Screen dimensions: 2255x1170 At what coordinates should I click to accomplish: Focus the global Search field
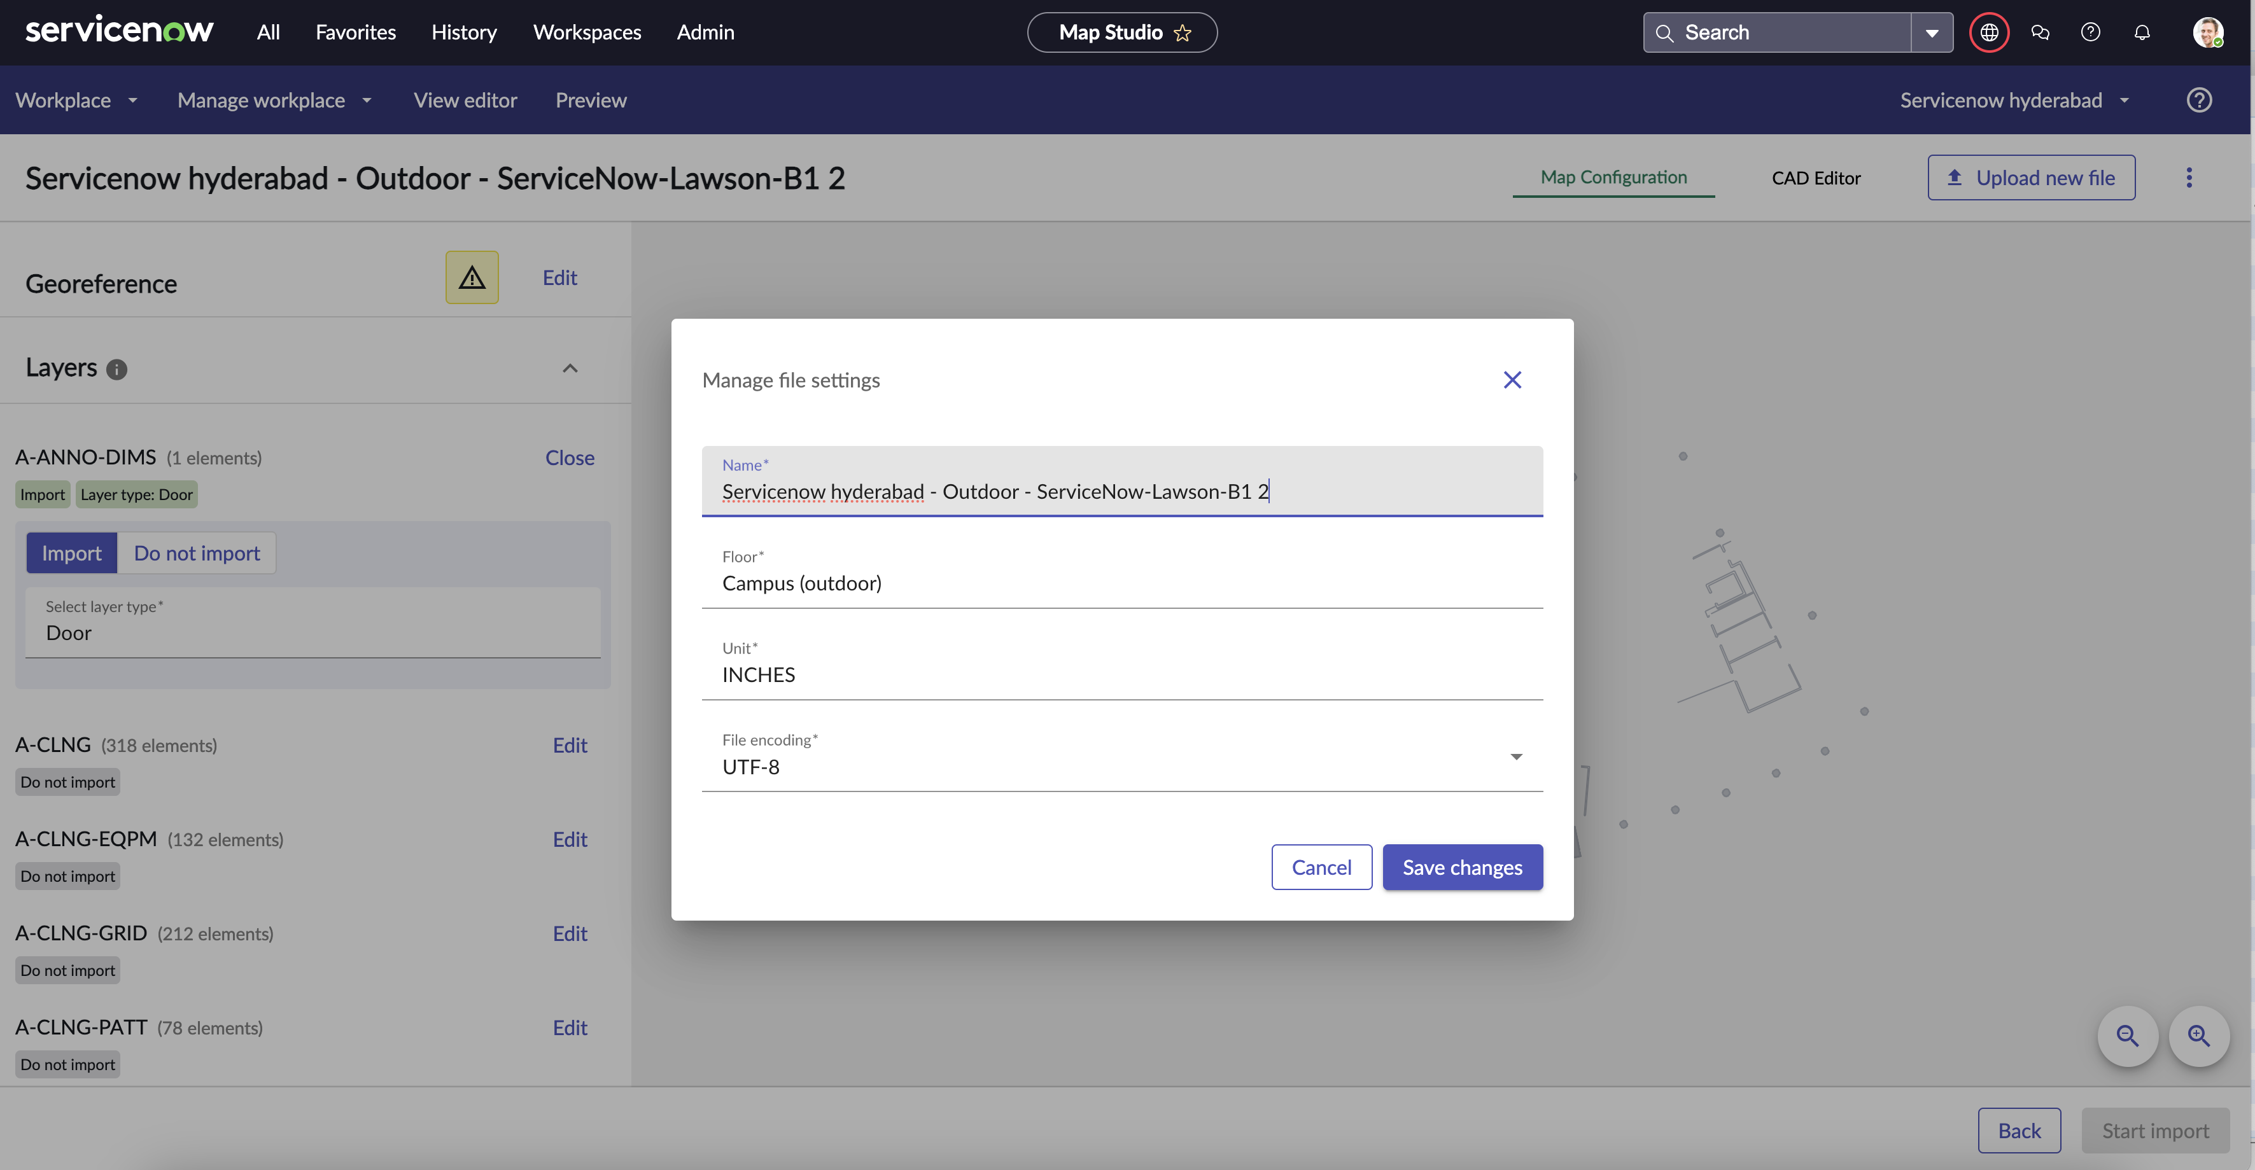1777,32
